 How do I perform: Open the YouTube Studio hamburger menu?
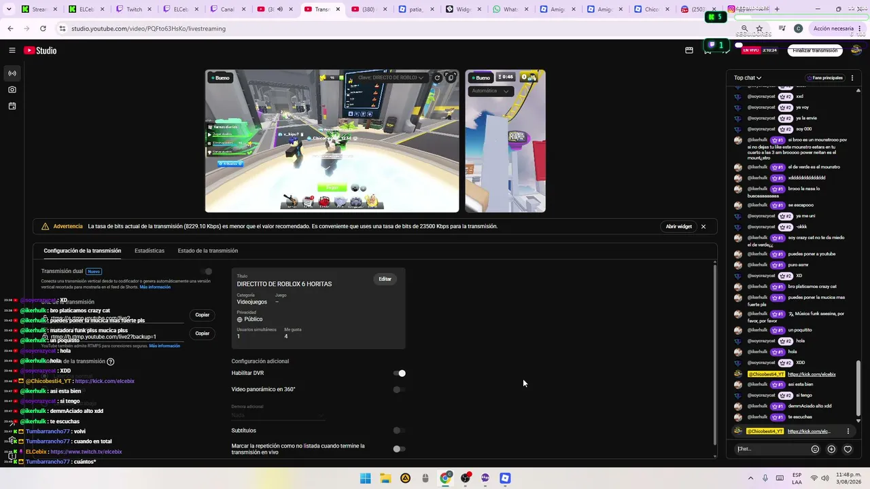(12, 50)
